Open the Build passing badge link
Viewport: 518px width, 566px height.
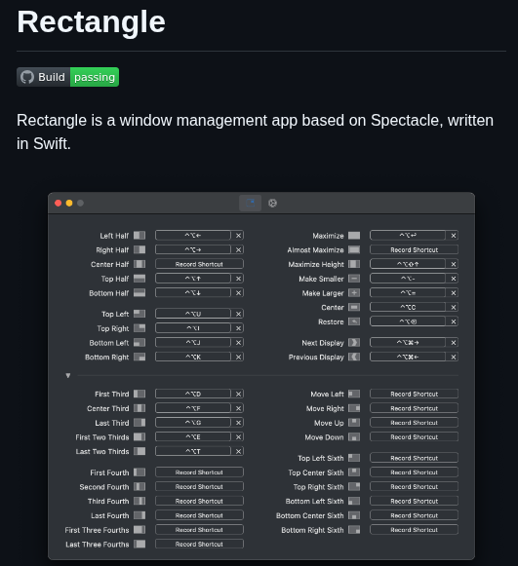point(67,77)
